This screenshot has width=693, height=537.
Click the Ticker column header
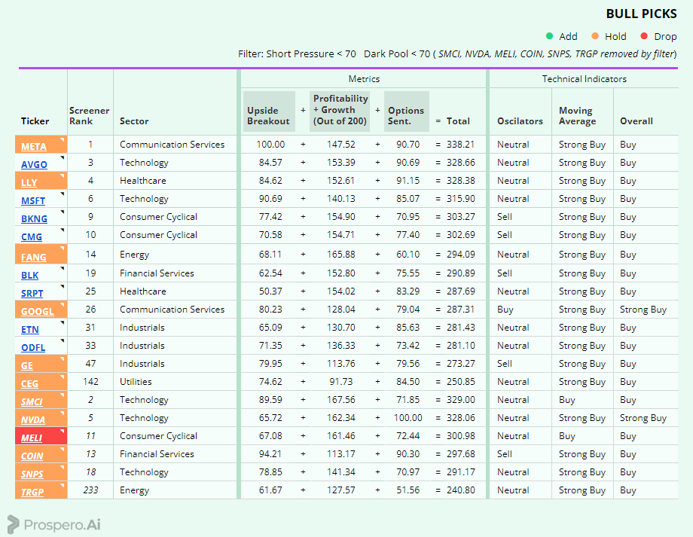click(x=35, y=121)
